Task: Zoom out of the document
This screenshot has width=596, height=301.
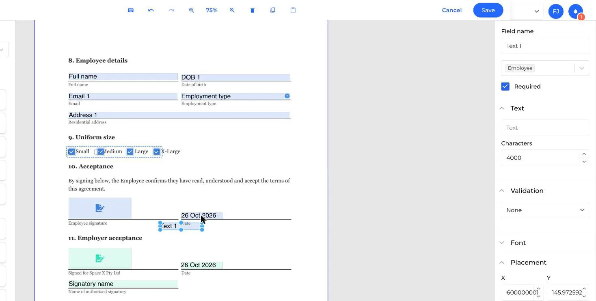Action: pyautogui.click(x=192, y=10)
